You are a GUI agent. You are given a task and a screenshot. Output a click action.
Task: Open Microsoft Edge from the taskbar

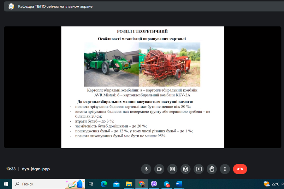point(104,184)
